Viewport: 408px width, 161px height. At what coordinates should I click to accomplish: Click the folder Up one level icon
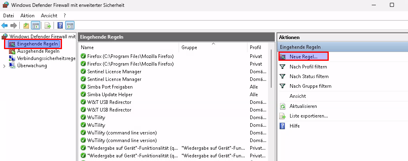pos(26,25)
